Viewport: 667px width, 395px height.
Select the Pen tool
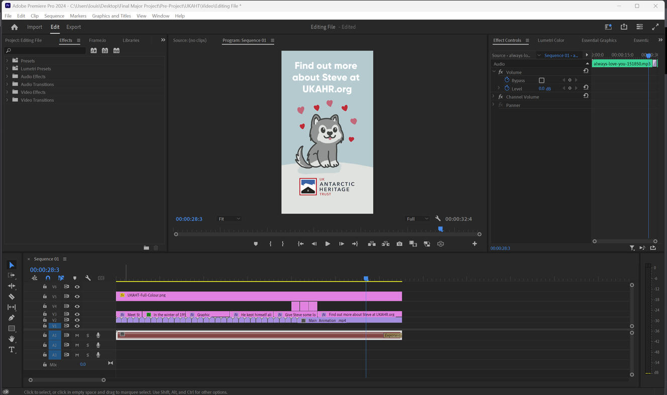[x=12, y=318]
